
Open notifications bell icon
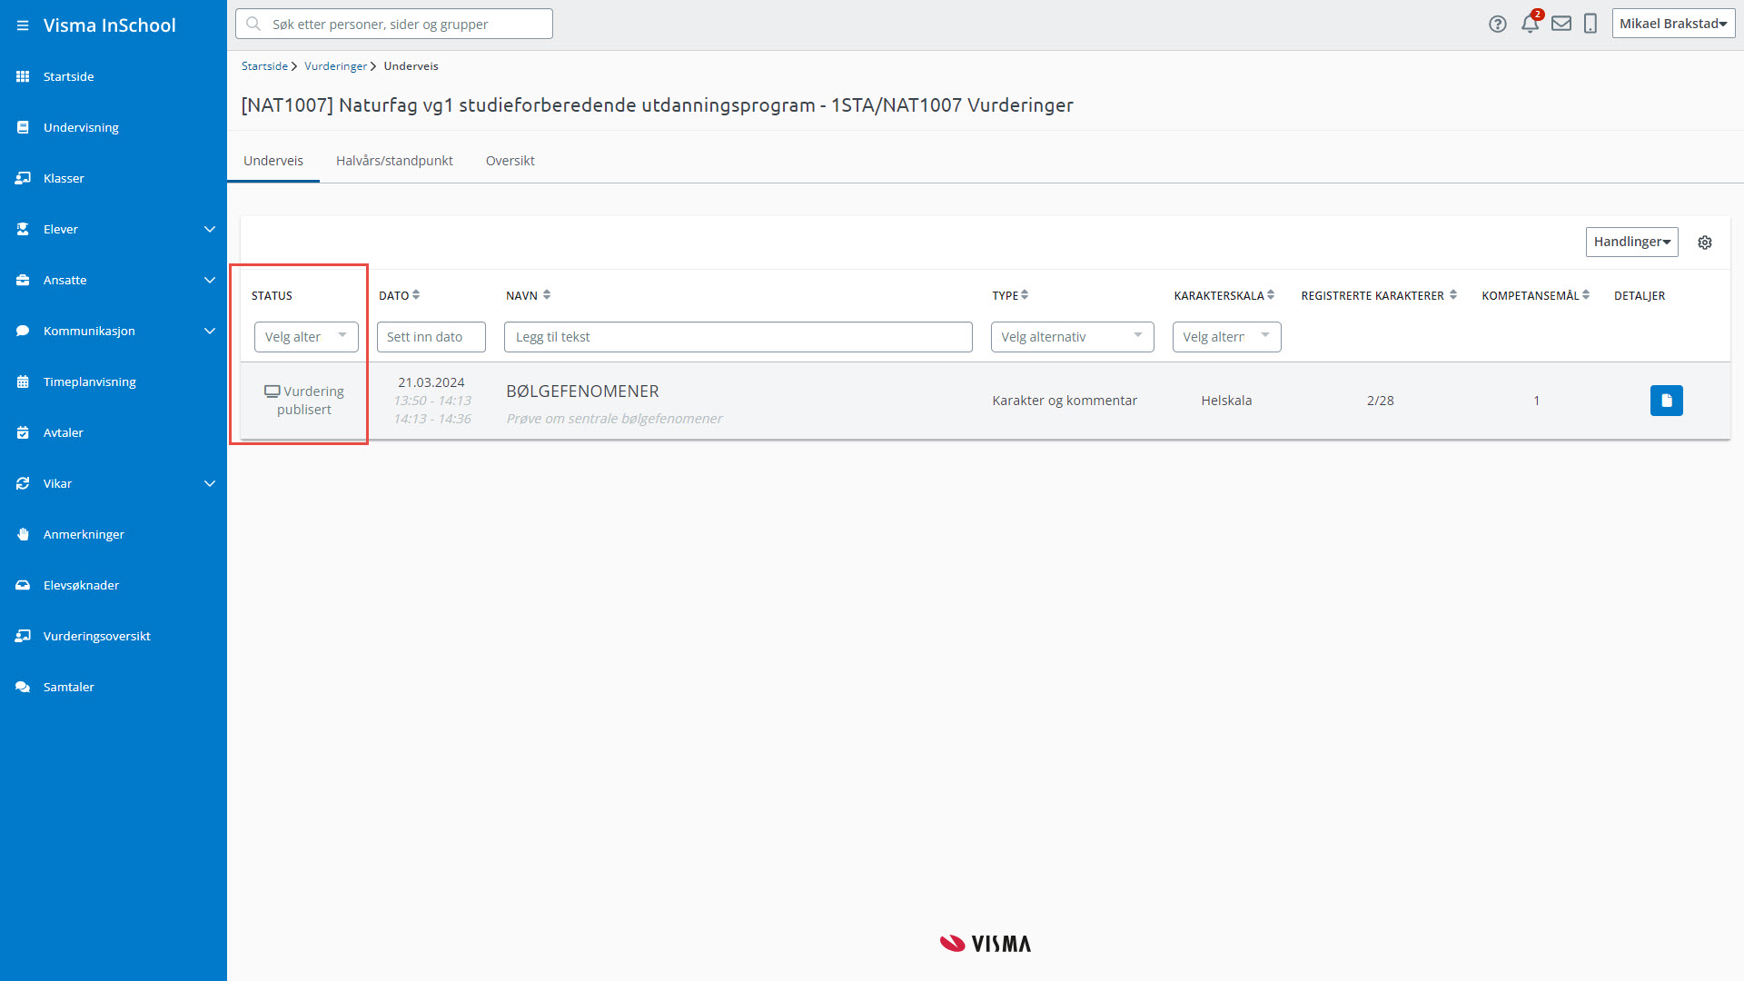[1531, 24]
